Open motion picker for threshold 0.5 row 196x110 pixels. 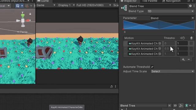pyautogui.click(x=160, y=49)
